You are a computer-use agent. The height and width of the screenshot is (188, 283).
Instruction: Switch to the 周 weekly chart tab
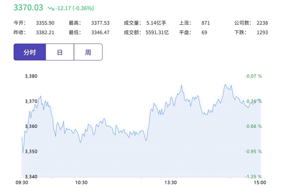[88, 52]
